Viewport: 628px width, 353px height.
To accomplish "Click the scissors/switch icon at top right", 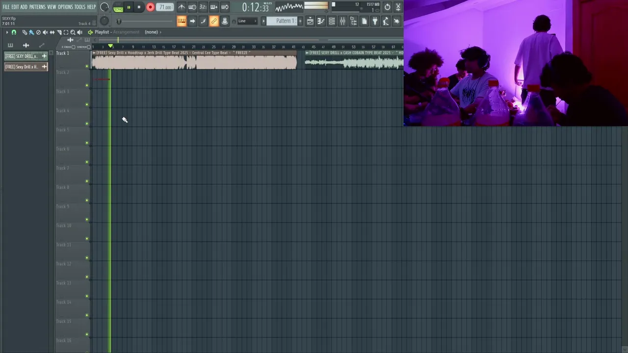I will point(398,7).
